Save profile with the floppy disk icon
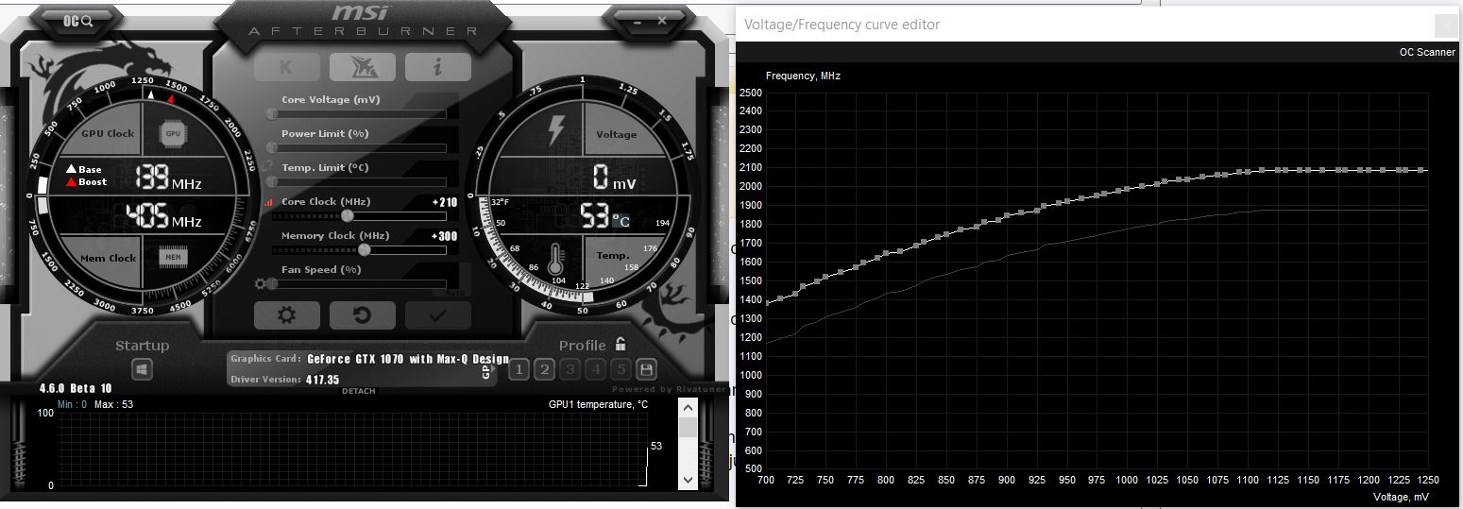1463x509 pixels. (647, 369)
